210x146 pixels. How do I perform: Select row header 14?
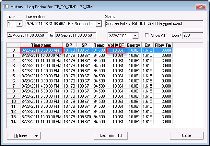pyautogui.click(x=14, y=121)
